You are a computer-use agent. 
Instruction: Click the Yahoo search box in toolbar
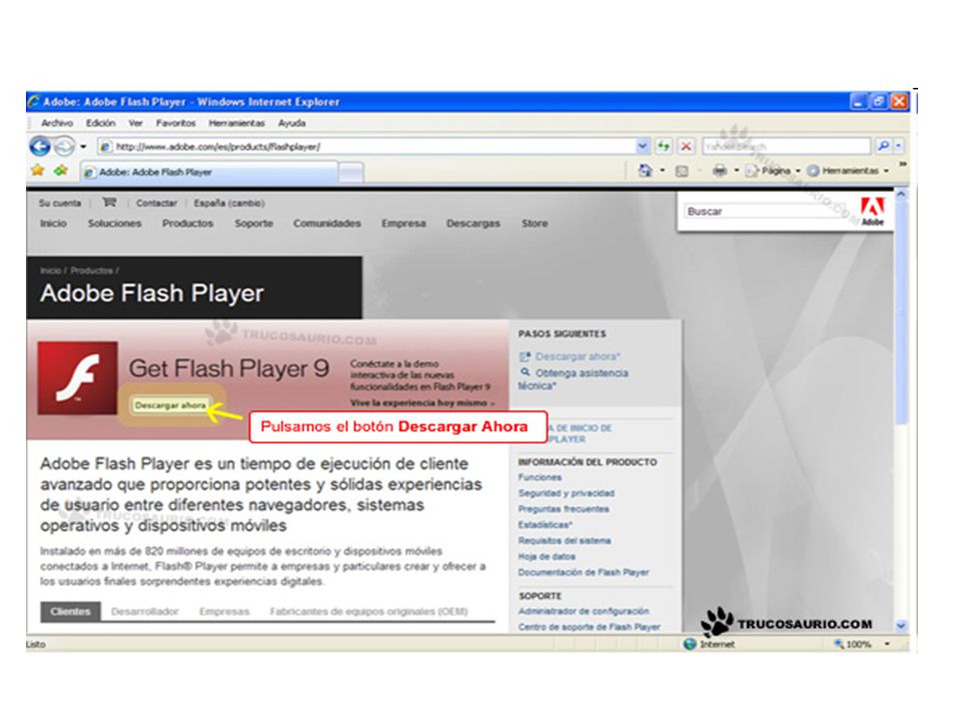[x=786, y=146]
